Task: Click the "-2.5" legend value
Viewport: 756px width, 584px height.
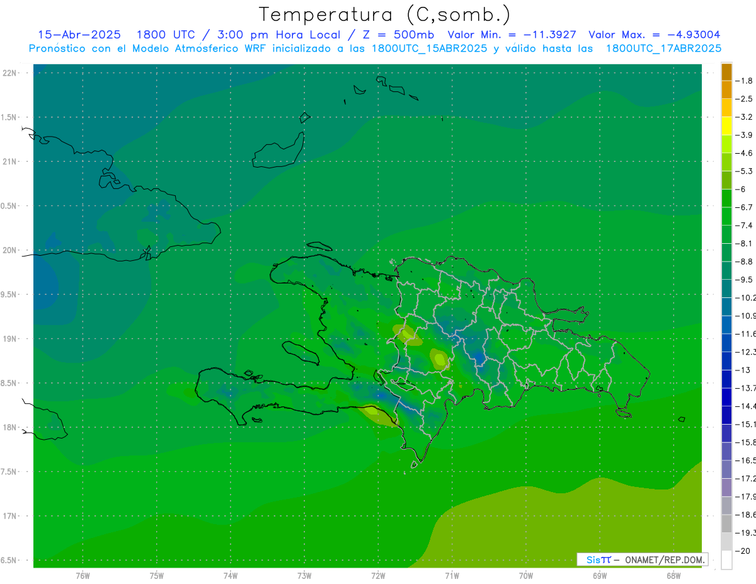Action: click(x=744, y=99)
